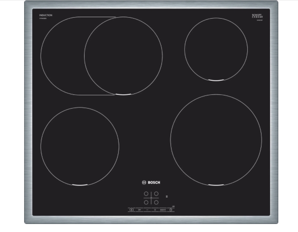Screen dimensions: 298x232
Task: Select the top-right zone selector circle
Action: (156, 194)
